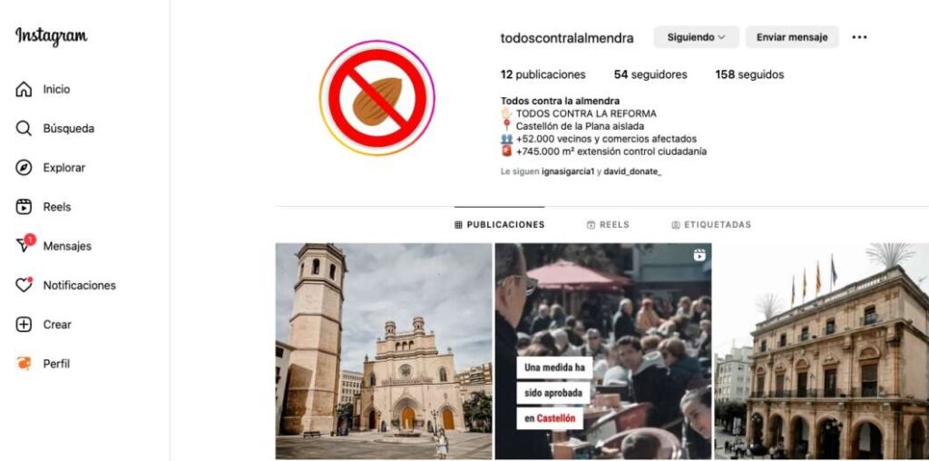Viewport: 929px width, 461px height.
Task: Open the three-dot options menu
Action: pyautogui.click(x=859, y=37)
